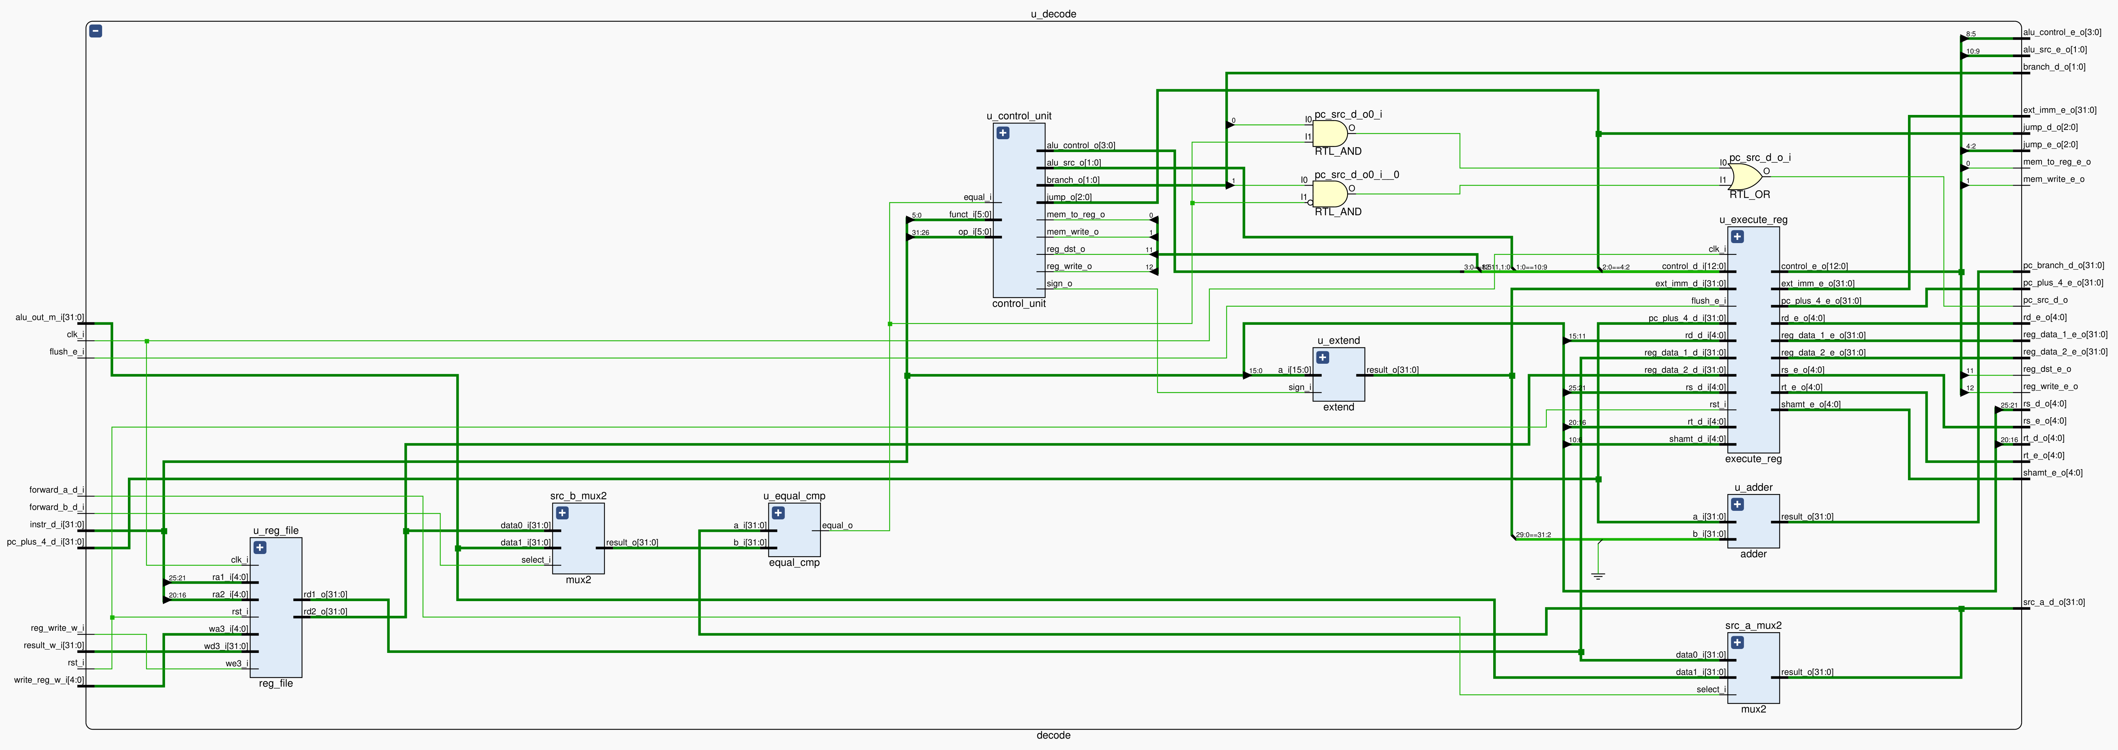Collapse the u_decode module with minus icon
Screen dimensions: 2118x750
pos(95,31)
